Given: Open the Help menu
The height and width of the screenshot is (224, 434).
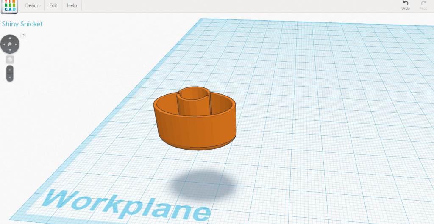Looking at the screenshot, I should pyautogui.click(x=72, y=5).
